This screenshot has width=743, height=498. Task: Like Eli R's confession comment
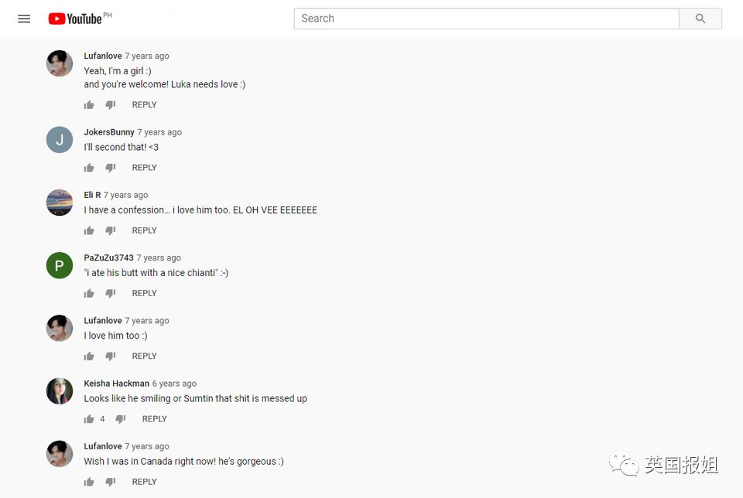pyautogui.click(x=89, y=230)
